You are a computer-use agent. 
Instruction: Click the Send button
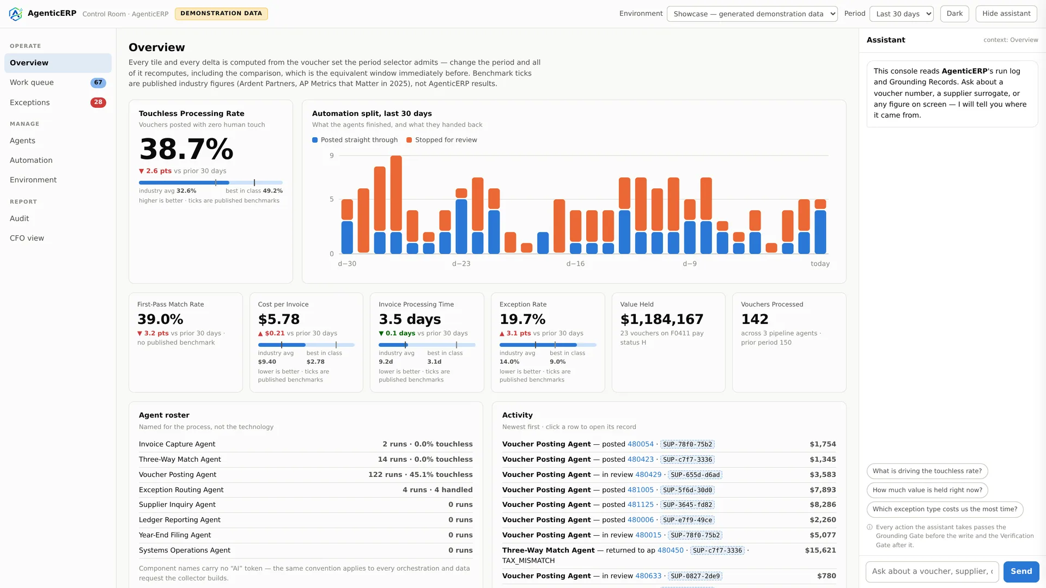(x=1021, y=572)
